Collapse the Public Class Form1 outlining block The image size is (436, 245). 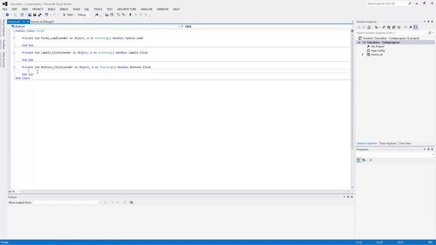pyautogui.click(x=14, y=31)
